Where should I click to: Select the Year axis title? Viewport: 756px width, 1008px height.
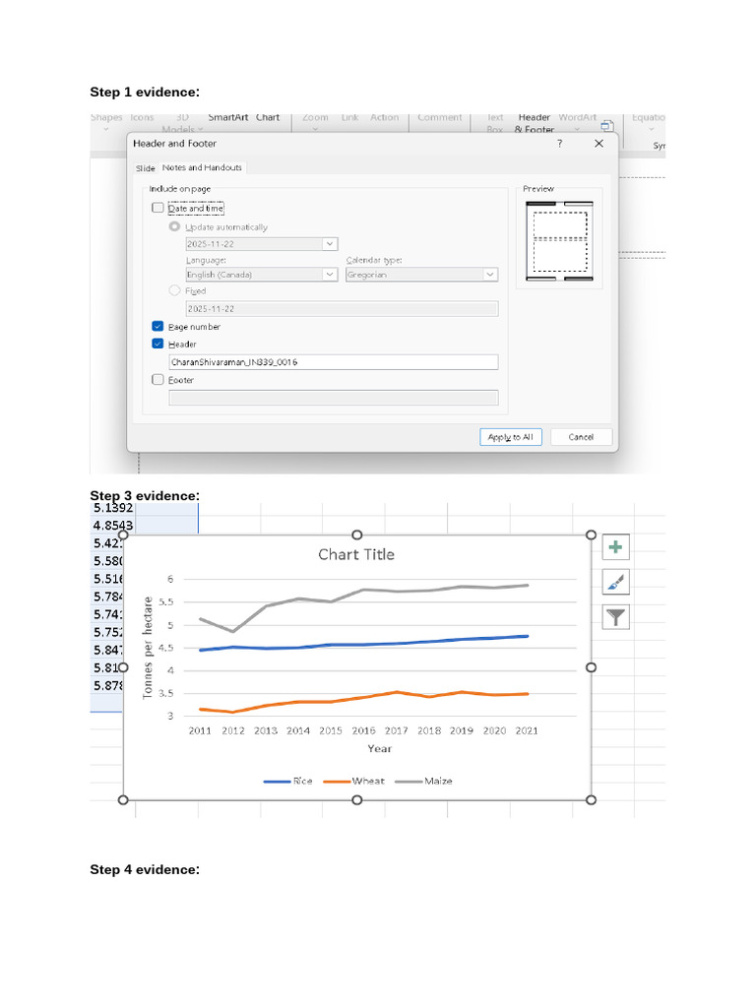(379, 748)
